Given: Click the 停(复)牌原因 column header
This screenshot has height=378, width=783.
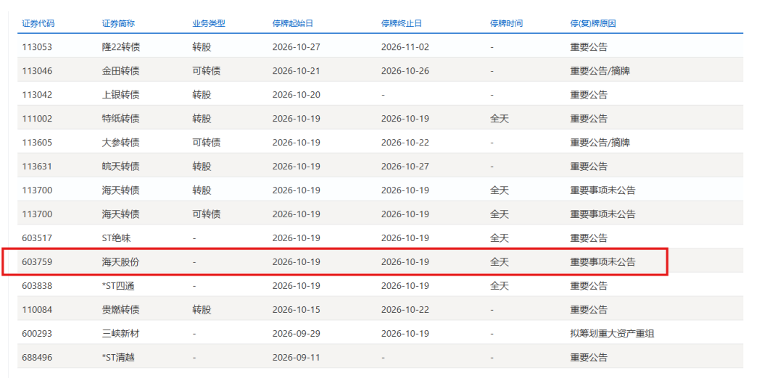Looking at the screenshot, I should [593, 23].
